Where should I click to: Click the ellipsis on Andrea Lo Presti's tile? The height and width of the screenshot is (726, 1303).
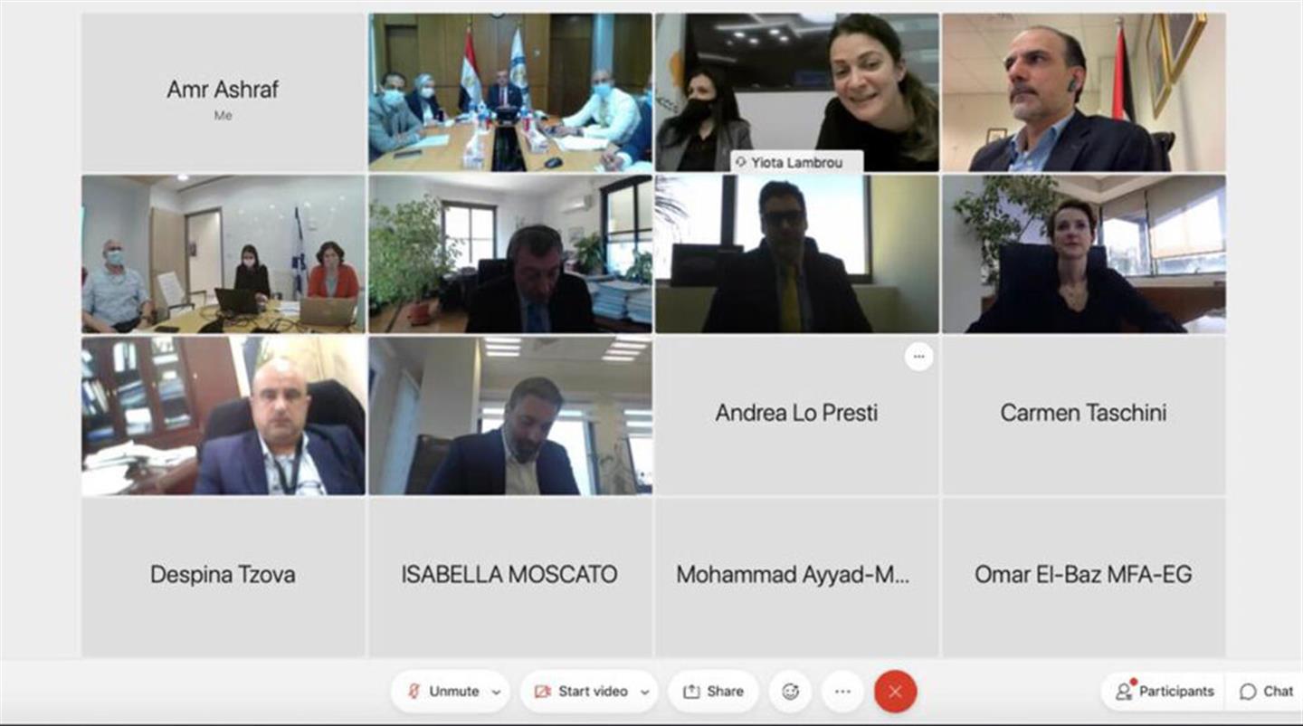(x=918, y=357)
